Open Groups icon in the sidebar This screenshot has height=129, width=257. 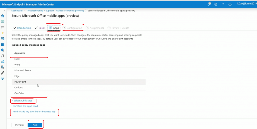3,61
